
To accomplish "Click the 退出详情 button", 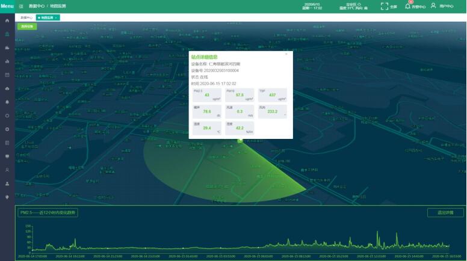I will [445, 212].
